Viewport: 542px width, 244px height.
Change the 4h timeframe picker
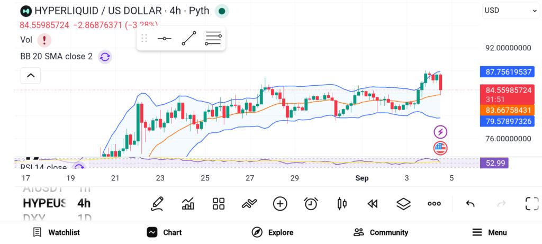[84, 203]
